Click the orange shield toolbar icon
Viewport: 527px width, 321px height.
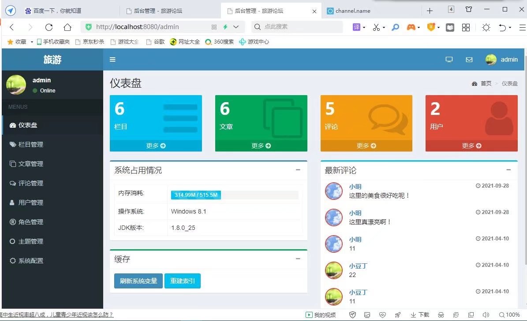(x=431, y=27)
